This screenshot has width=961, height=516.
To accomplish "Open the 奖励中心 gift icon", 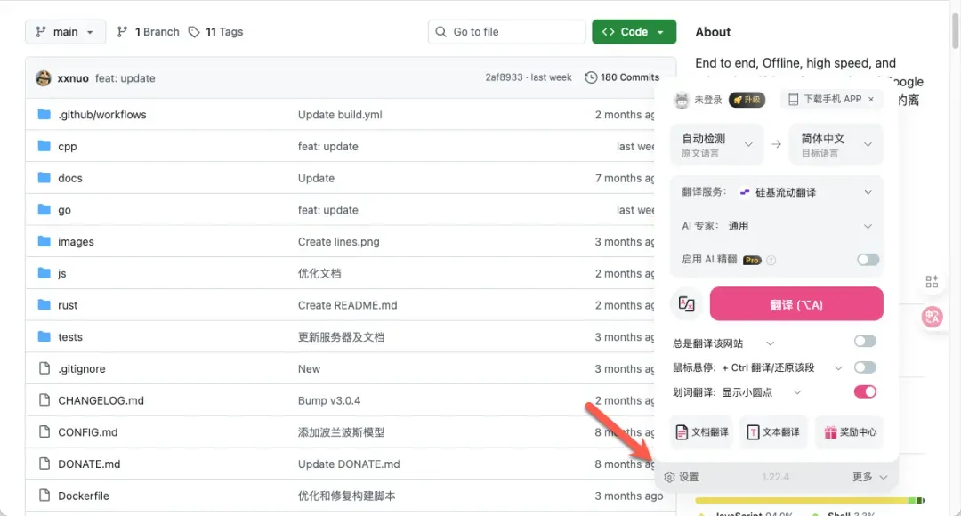I will pyautogui.click(x=849, y=432).
